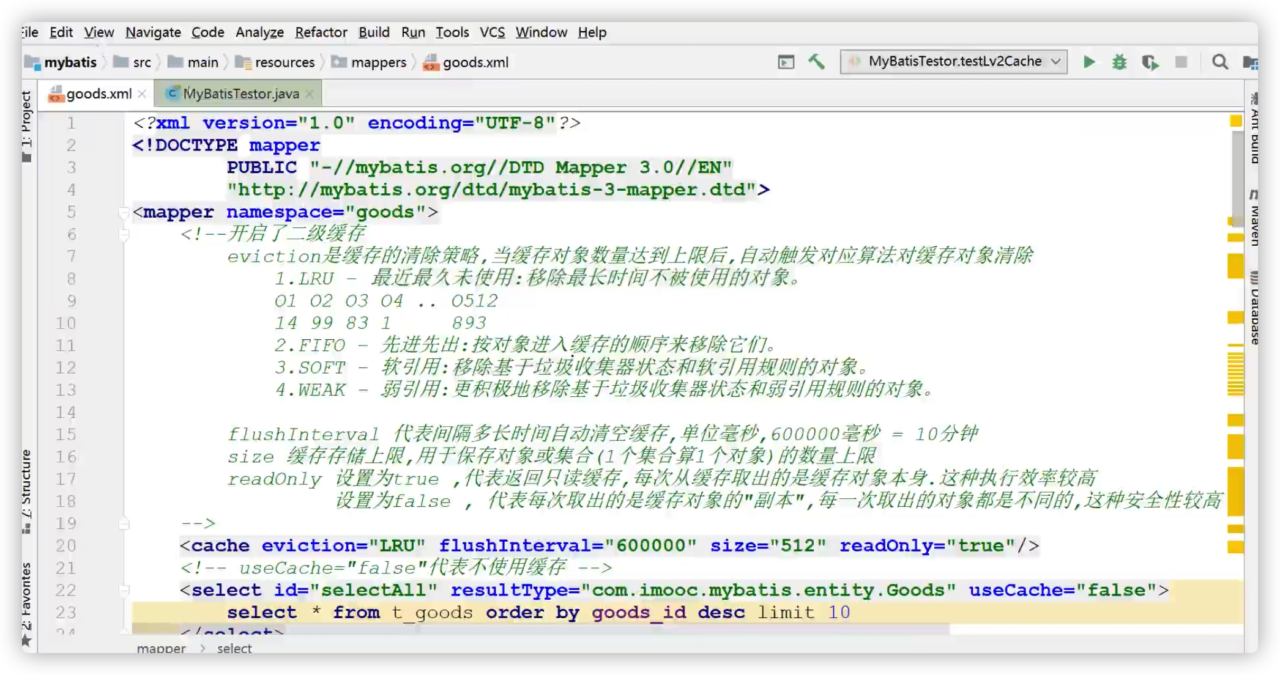1280x675 pixels.
Task: Click the layout icon left of hammer
Action: (786, 62)
